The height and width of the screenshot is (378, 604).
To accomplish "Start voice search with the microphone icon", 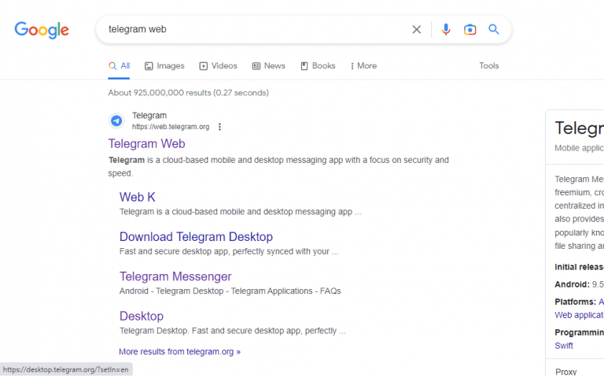I will coord(446,29).
